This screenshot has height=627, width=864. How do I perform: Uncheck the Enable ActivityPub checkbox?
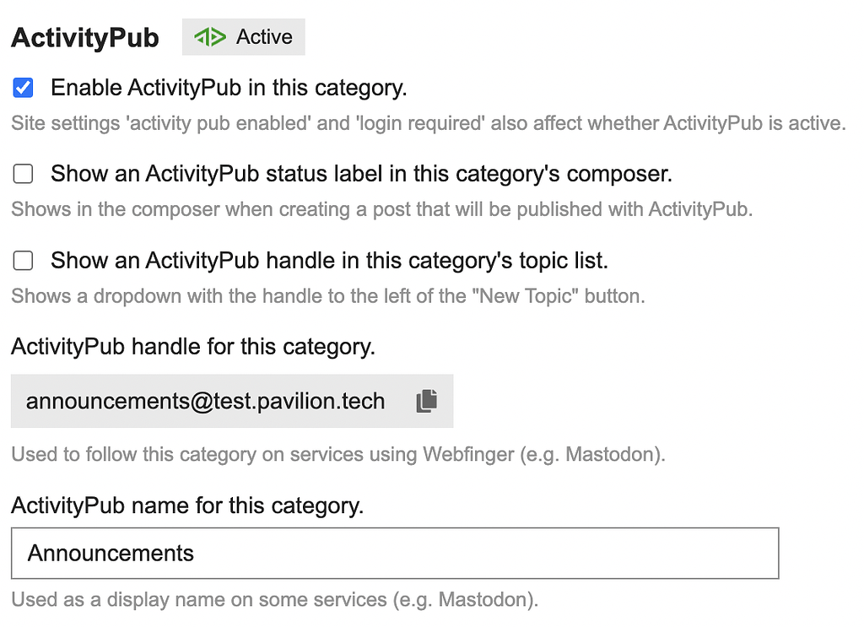22,87
